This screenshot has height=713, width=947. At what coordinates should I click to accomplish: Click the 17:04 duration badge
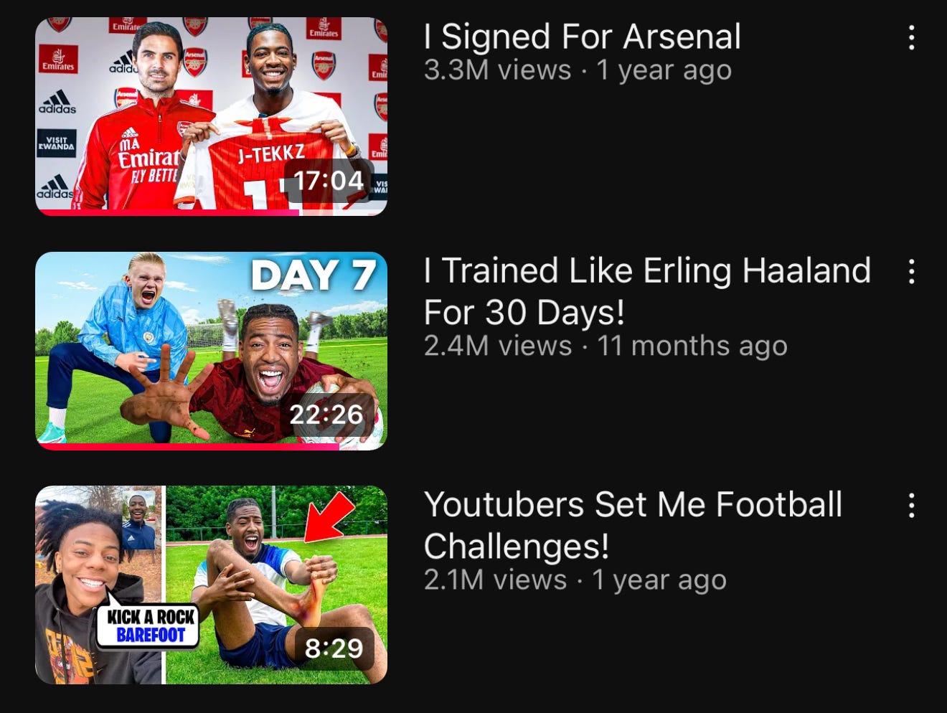click(x=329, y=180)
